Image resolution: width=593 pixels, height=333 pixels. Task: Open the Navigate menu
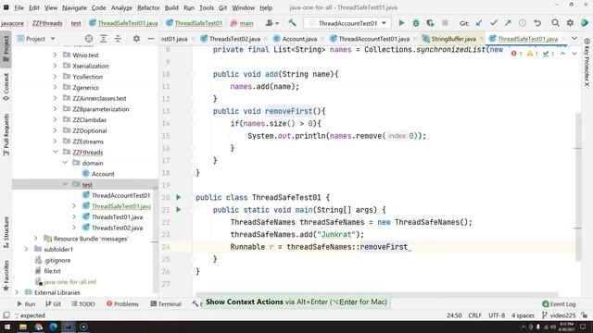click(74, 7)
